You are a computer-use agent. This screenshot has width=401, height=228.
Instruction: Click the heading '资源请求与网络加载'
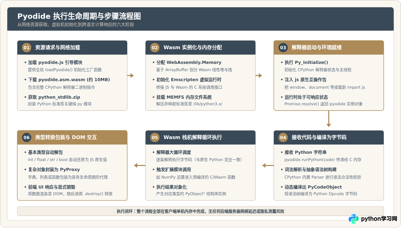tap(58, 48)
